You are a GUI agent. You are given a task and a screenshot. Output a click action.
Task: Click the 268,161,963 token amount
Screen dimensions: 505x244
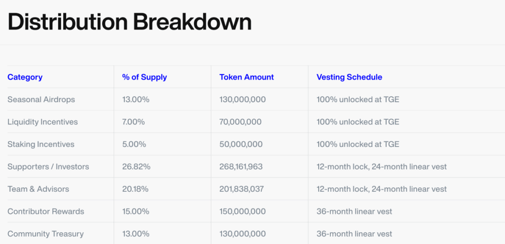coord(241,167)
